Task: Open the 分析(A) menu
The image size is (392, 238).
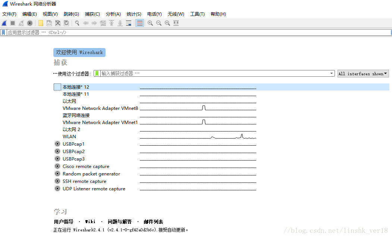Action: click(x=113, y=14)
